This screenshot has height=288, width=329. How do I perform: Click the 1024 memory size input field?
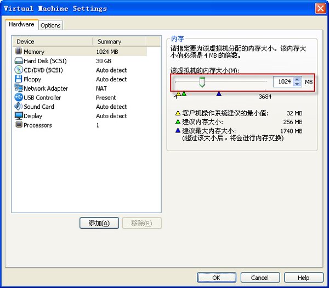tap(283, 82)
